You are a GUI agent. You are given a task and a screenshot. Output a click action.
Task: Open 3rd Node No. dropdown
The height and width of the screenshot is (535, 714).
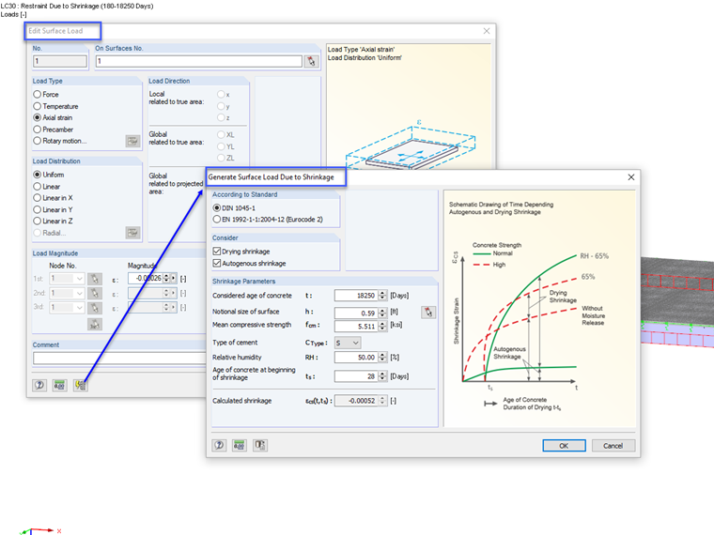[67, 308]
